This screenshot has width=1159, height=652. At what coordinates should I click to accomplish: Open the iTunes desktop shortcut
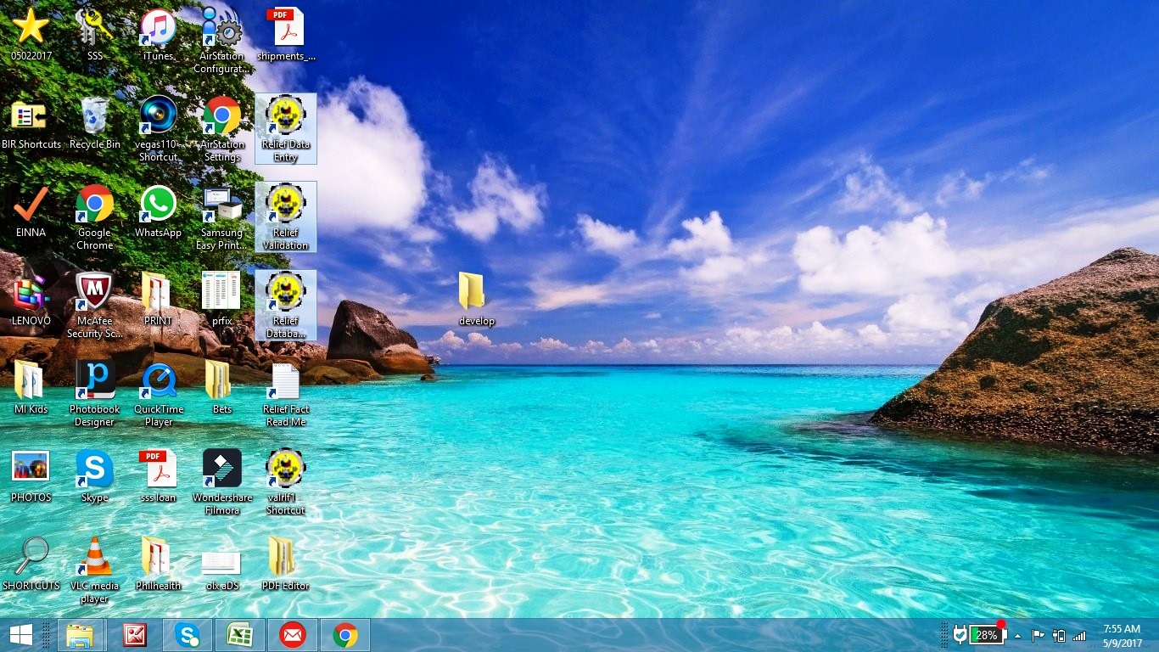point(158,34)
